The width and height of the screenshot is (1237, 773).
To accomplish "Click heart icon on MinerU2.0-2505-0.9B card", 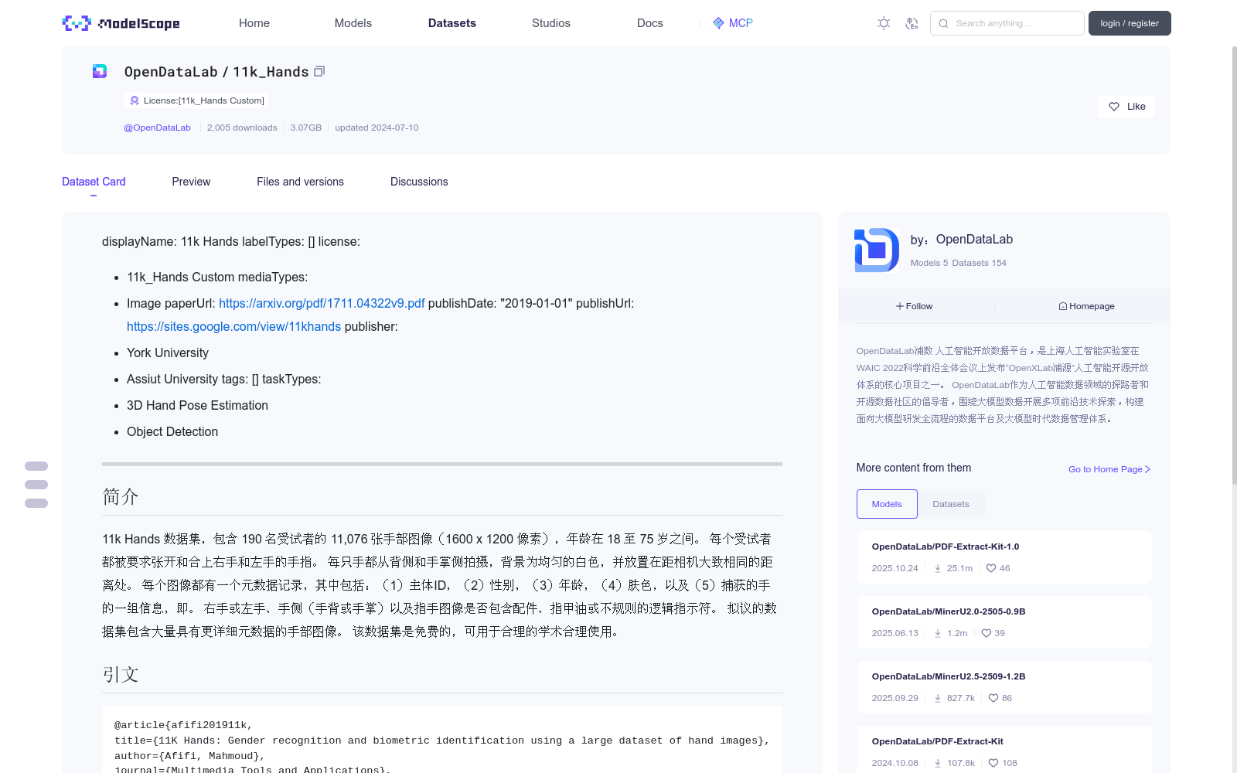I will coord(987,633).
